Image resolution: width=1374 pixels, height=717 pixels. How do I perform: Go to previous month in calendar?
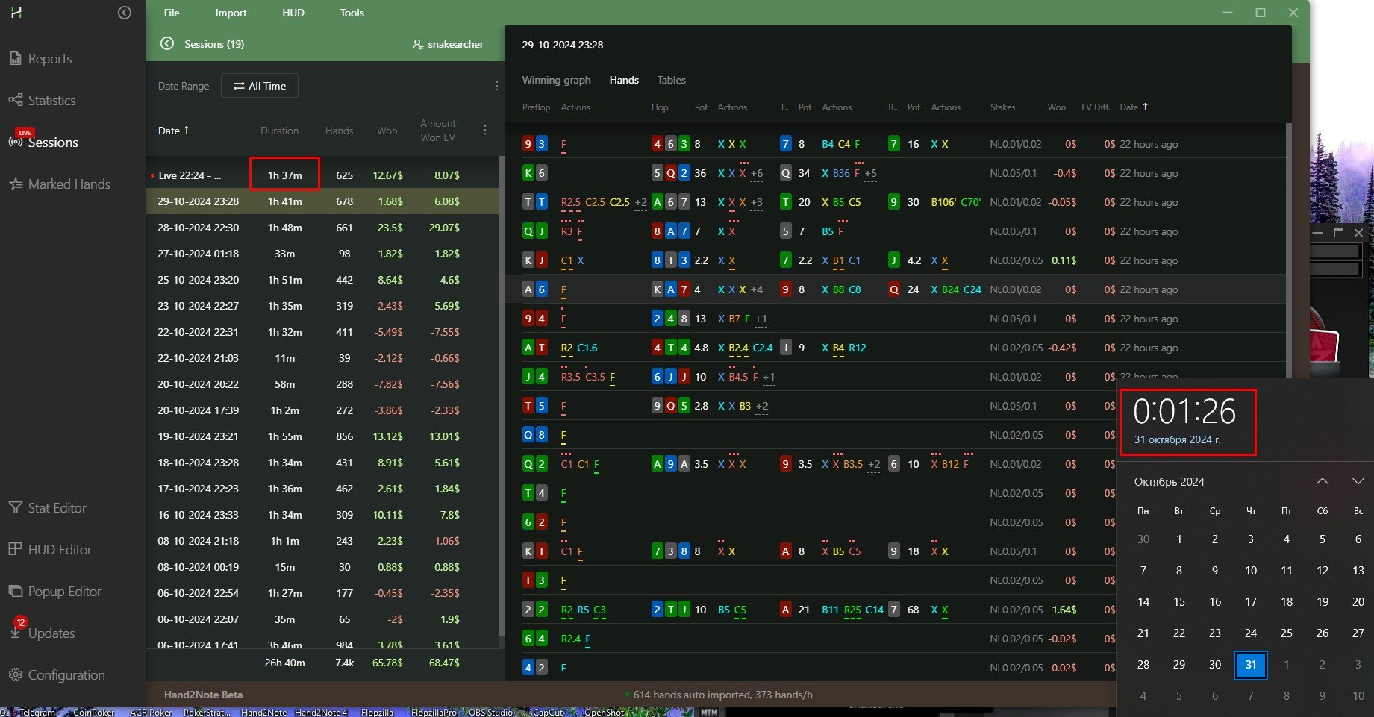click(1322, 481)
